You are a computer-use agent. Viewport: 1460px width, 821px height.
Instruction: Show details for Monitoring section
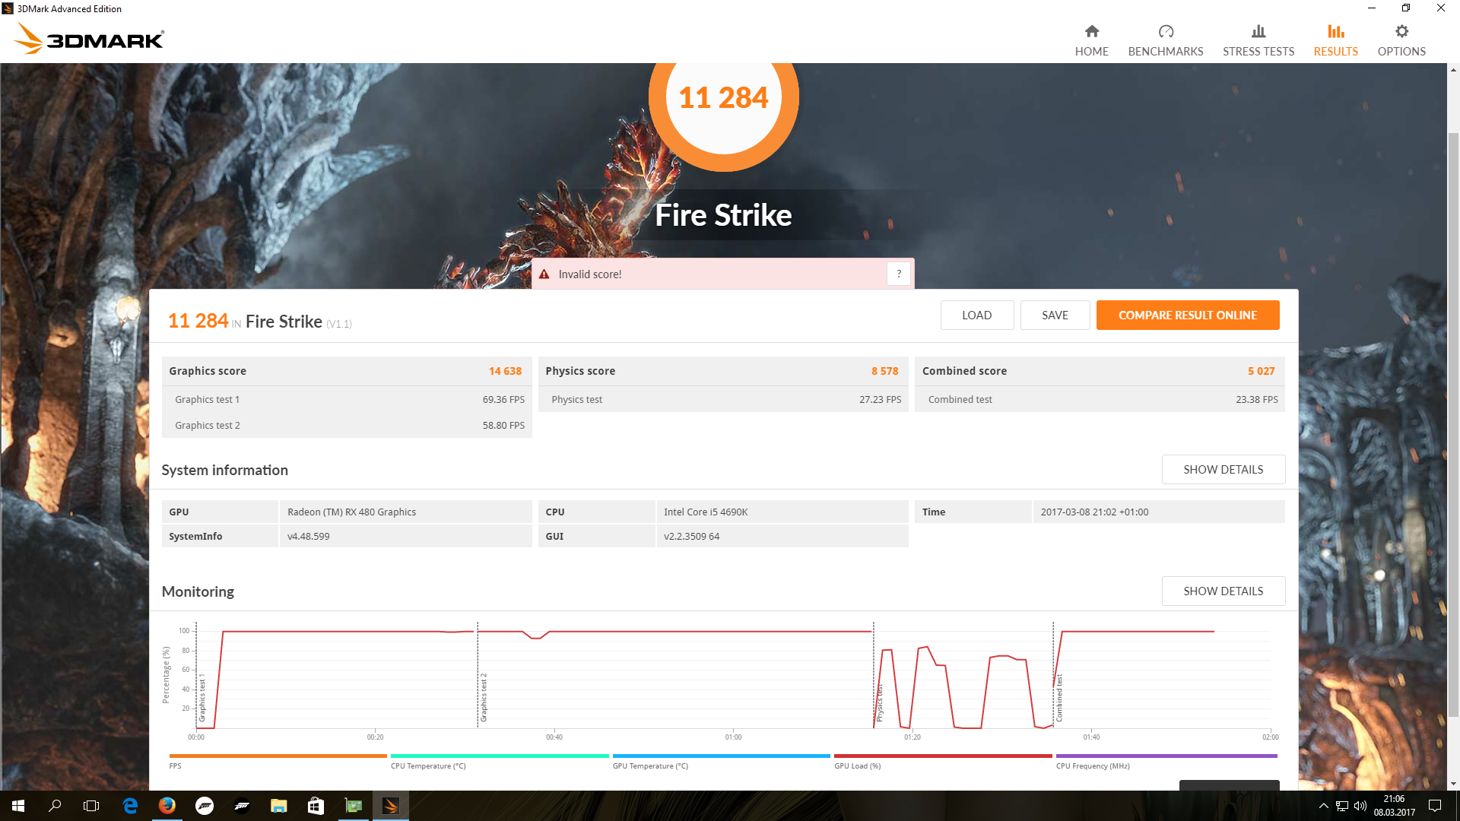1223,591
